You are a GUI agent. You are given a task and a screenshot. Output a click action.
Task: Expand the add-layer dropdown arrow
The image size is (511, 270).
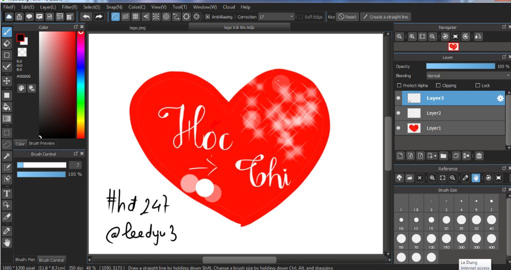click(x=435, y=156)
